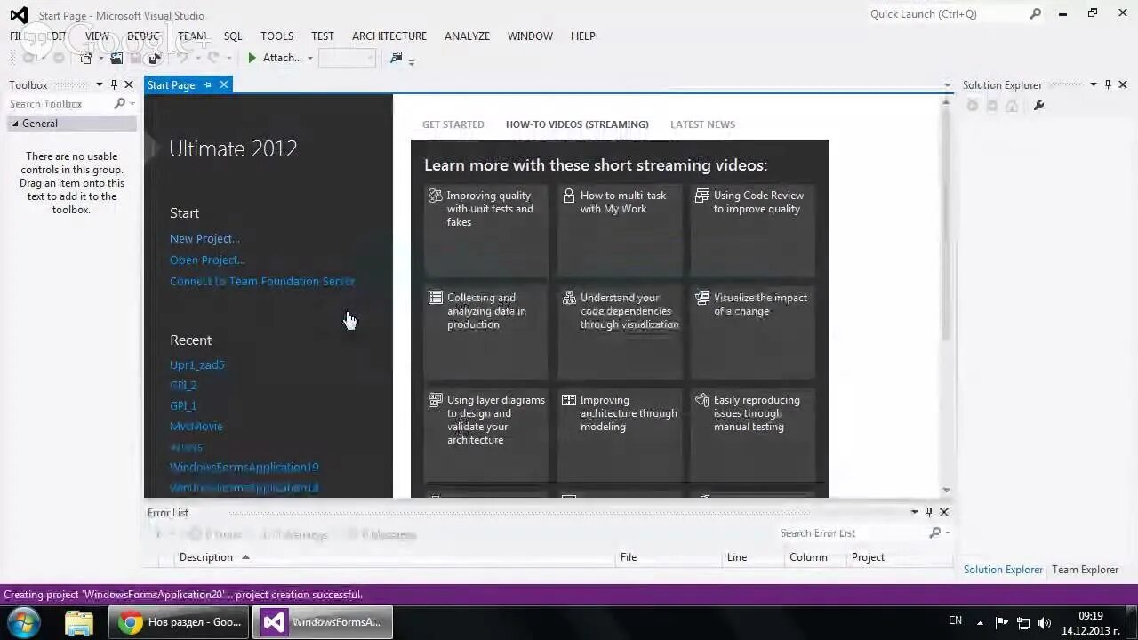Open the VIEW menu
This screenshot has height=640, width=1138.
(97, 36)
